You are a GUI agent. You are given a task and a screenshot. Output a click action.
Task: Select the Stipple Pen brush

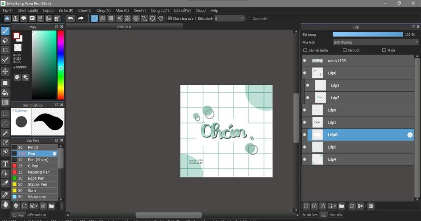(x=35, y=184)
